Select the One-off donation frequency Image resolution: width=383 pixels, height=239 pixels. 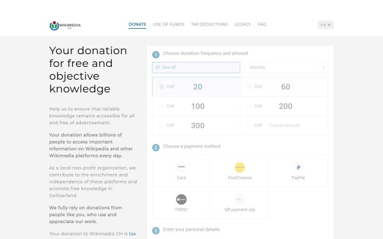[196, 68]
